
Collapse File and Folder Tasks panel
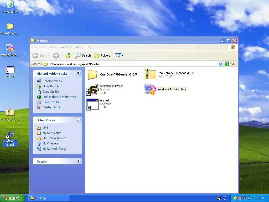(x=78, y=73)
